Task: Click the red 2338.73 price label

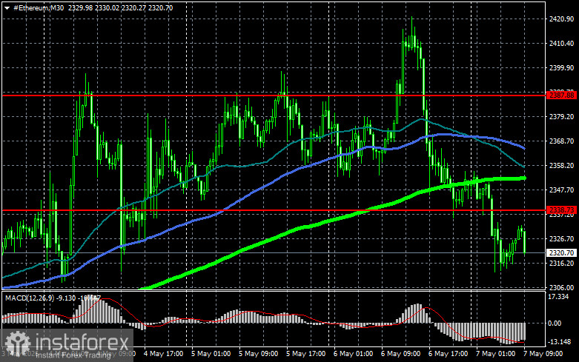Action: pyautogui.click(x=562, y=210)
